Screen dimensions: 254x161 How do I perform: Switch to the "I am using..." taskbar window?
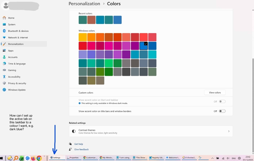pyautogui.click(x=123, y=157)
